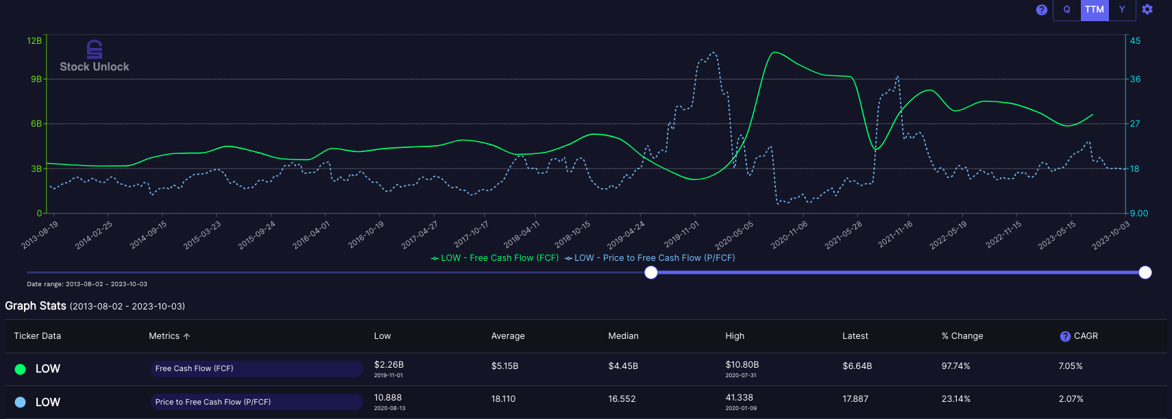This screenshot has height=419, width=1172.
Task: Click the High column header
Action: click(735, 336)
